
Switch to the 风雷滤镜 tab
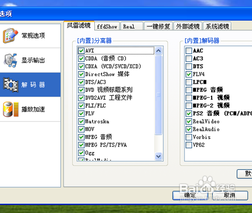tap(79, 26)
